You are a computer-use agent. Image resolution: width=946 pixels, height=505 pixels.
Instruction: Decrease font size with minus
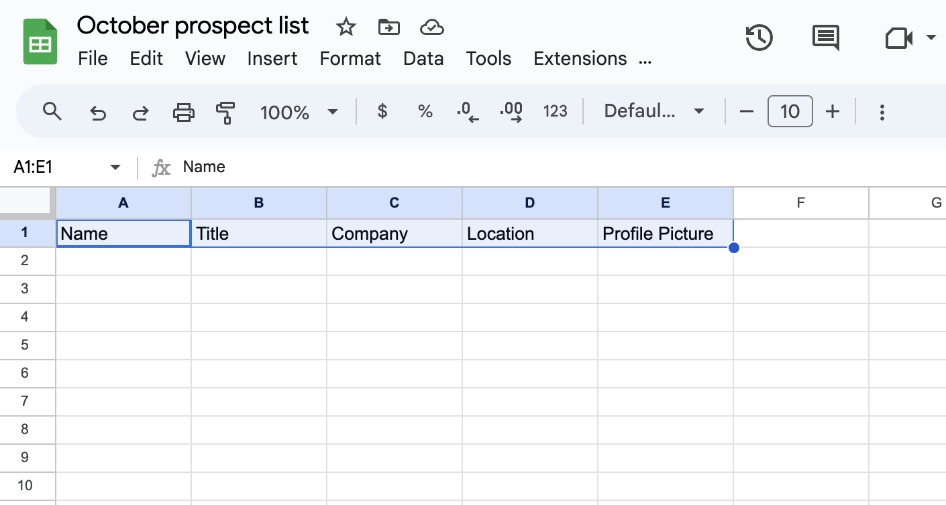pyautogui.click(x=747, y=111)
